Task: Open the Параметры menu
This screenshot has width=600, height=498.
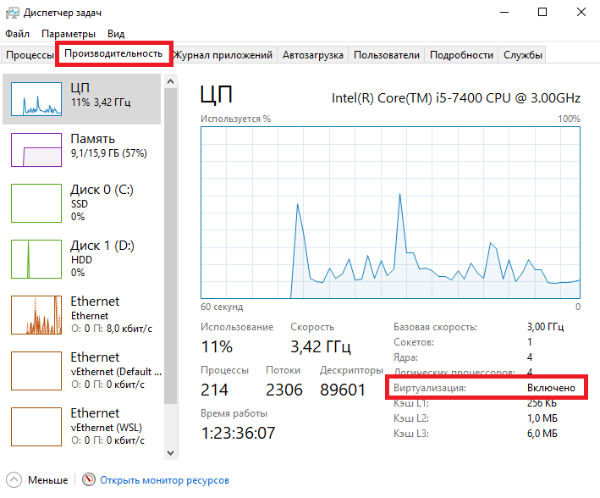Action: click(x=69, y=34)
